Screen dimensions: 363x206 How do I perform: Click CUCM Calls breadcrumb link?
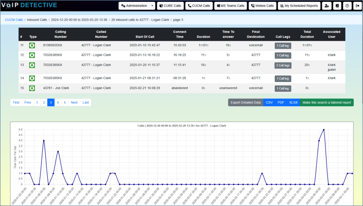(14, 20)
